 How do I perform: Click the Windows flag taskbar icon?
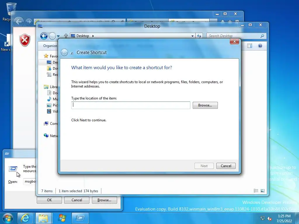[62, 218]
